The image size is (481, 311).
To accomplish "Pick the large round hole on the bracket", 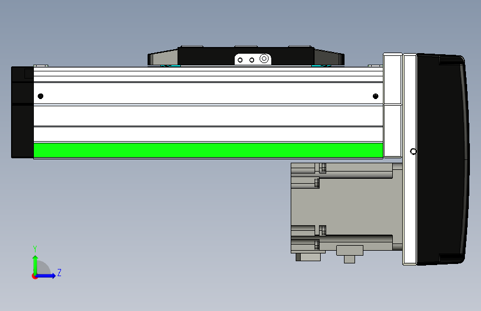I will (264, 59).
